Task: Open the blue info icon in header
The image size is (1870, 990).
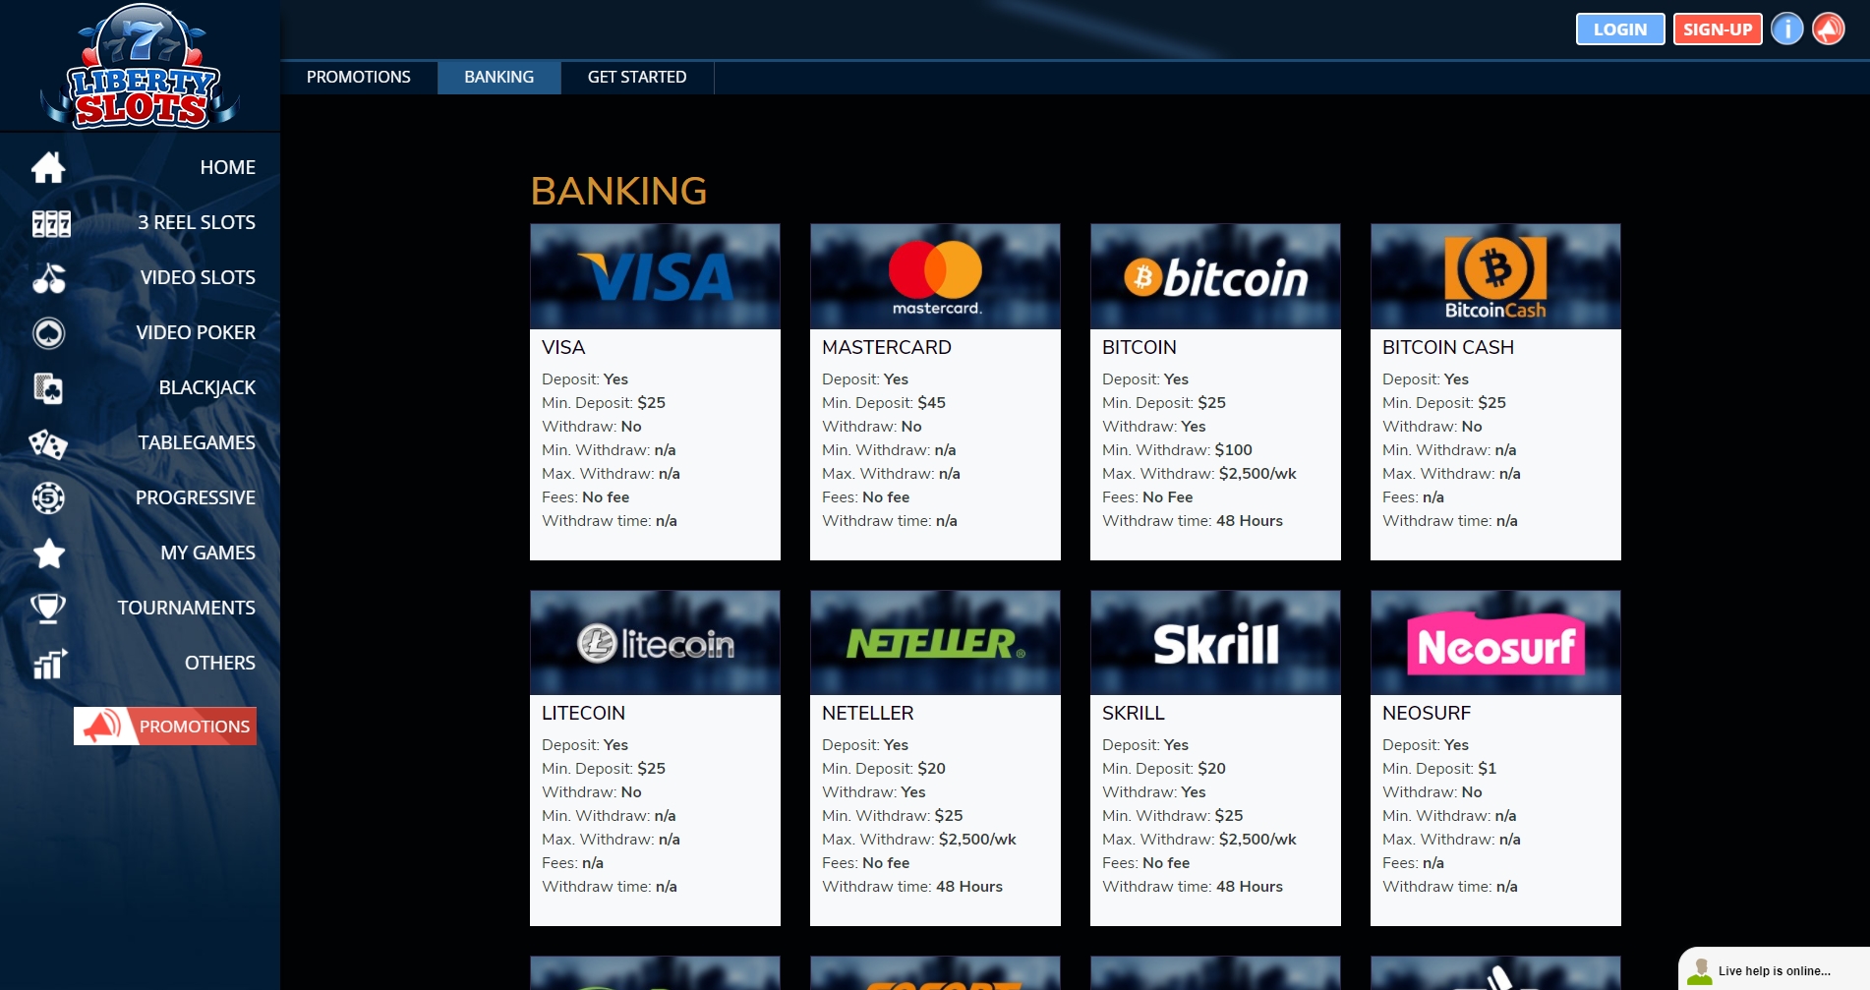Action: 1787,29
